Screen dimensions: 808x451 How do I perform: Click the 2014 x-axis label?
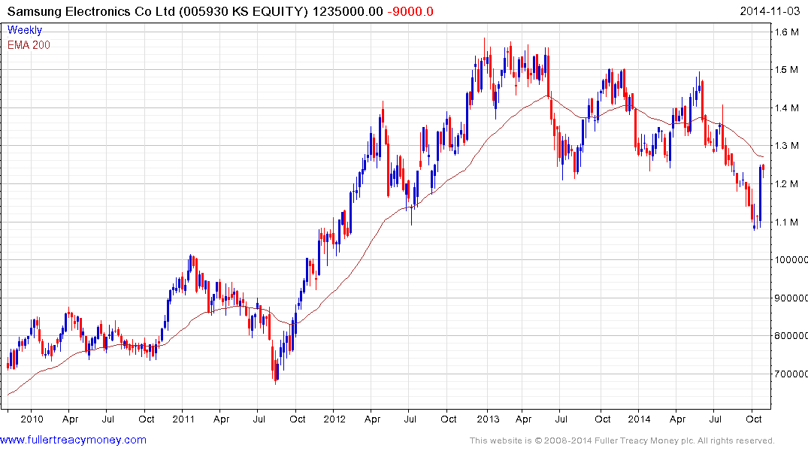(x=639, y=419)
